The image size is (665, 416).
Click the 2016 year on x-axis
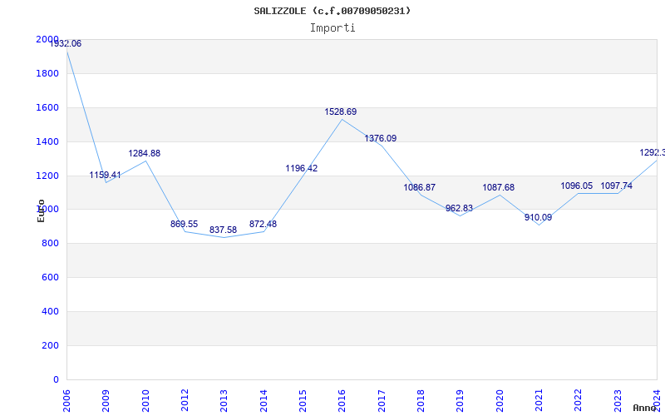[342, 399]
